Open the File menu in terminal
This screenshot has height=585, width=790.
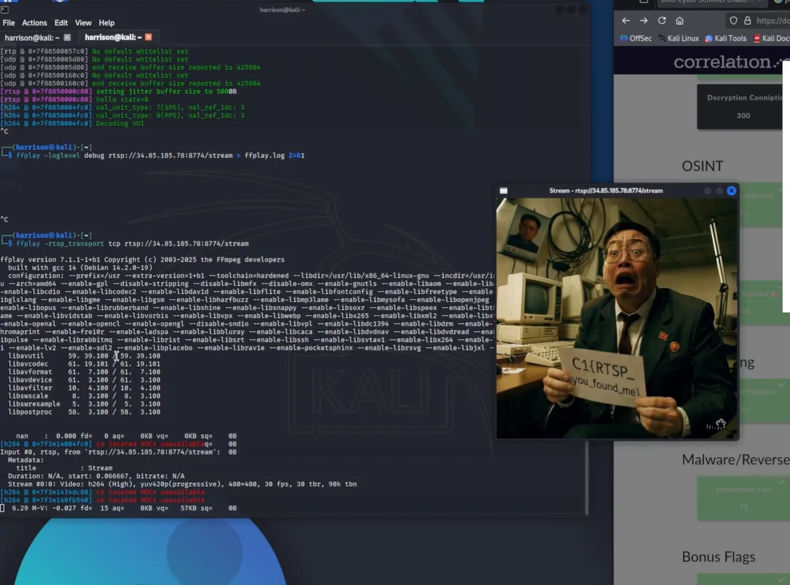coord(9,23)
